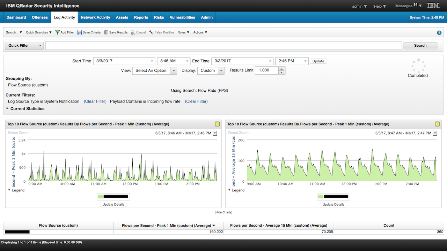Click the False Positive wrench icon
Screen dimensions: 447x251
[x=151, y=32]
